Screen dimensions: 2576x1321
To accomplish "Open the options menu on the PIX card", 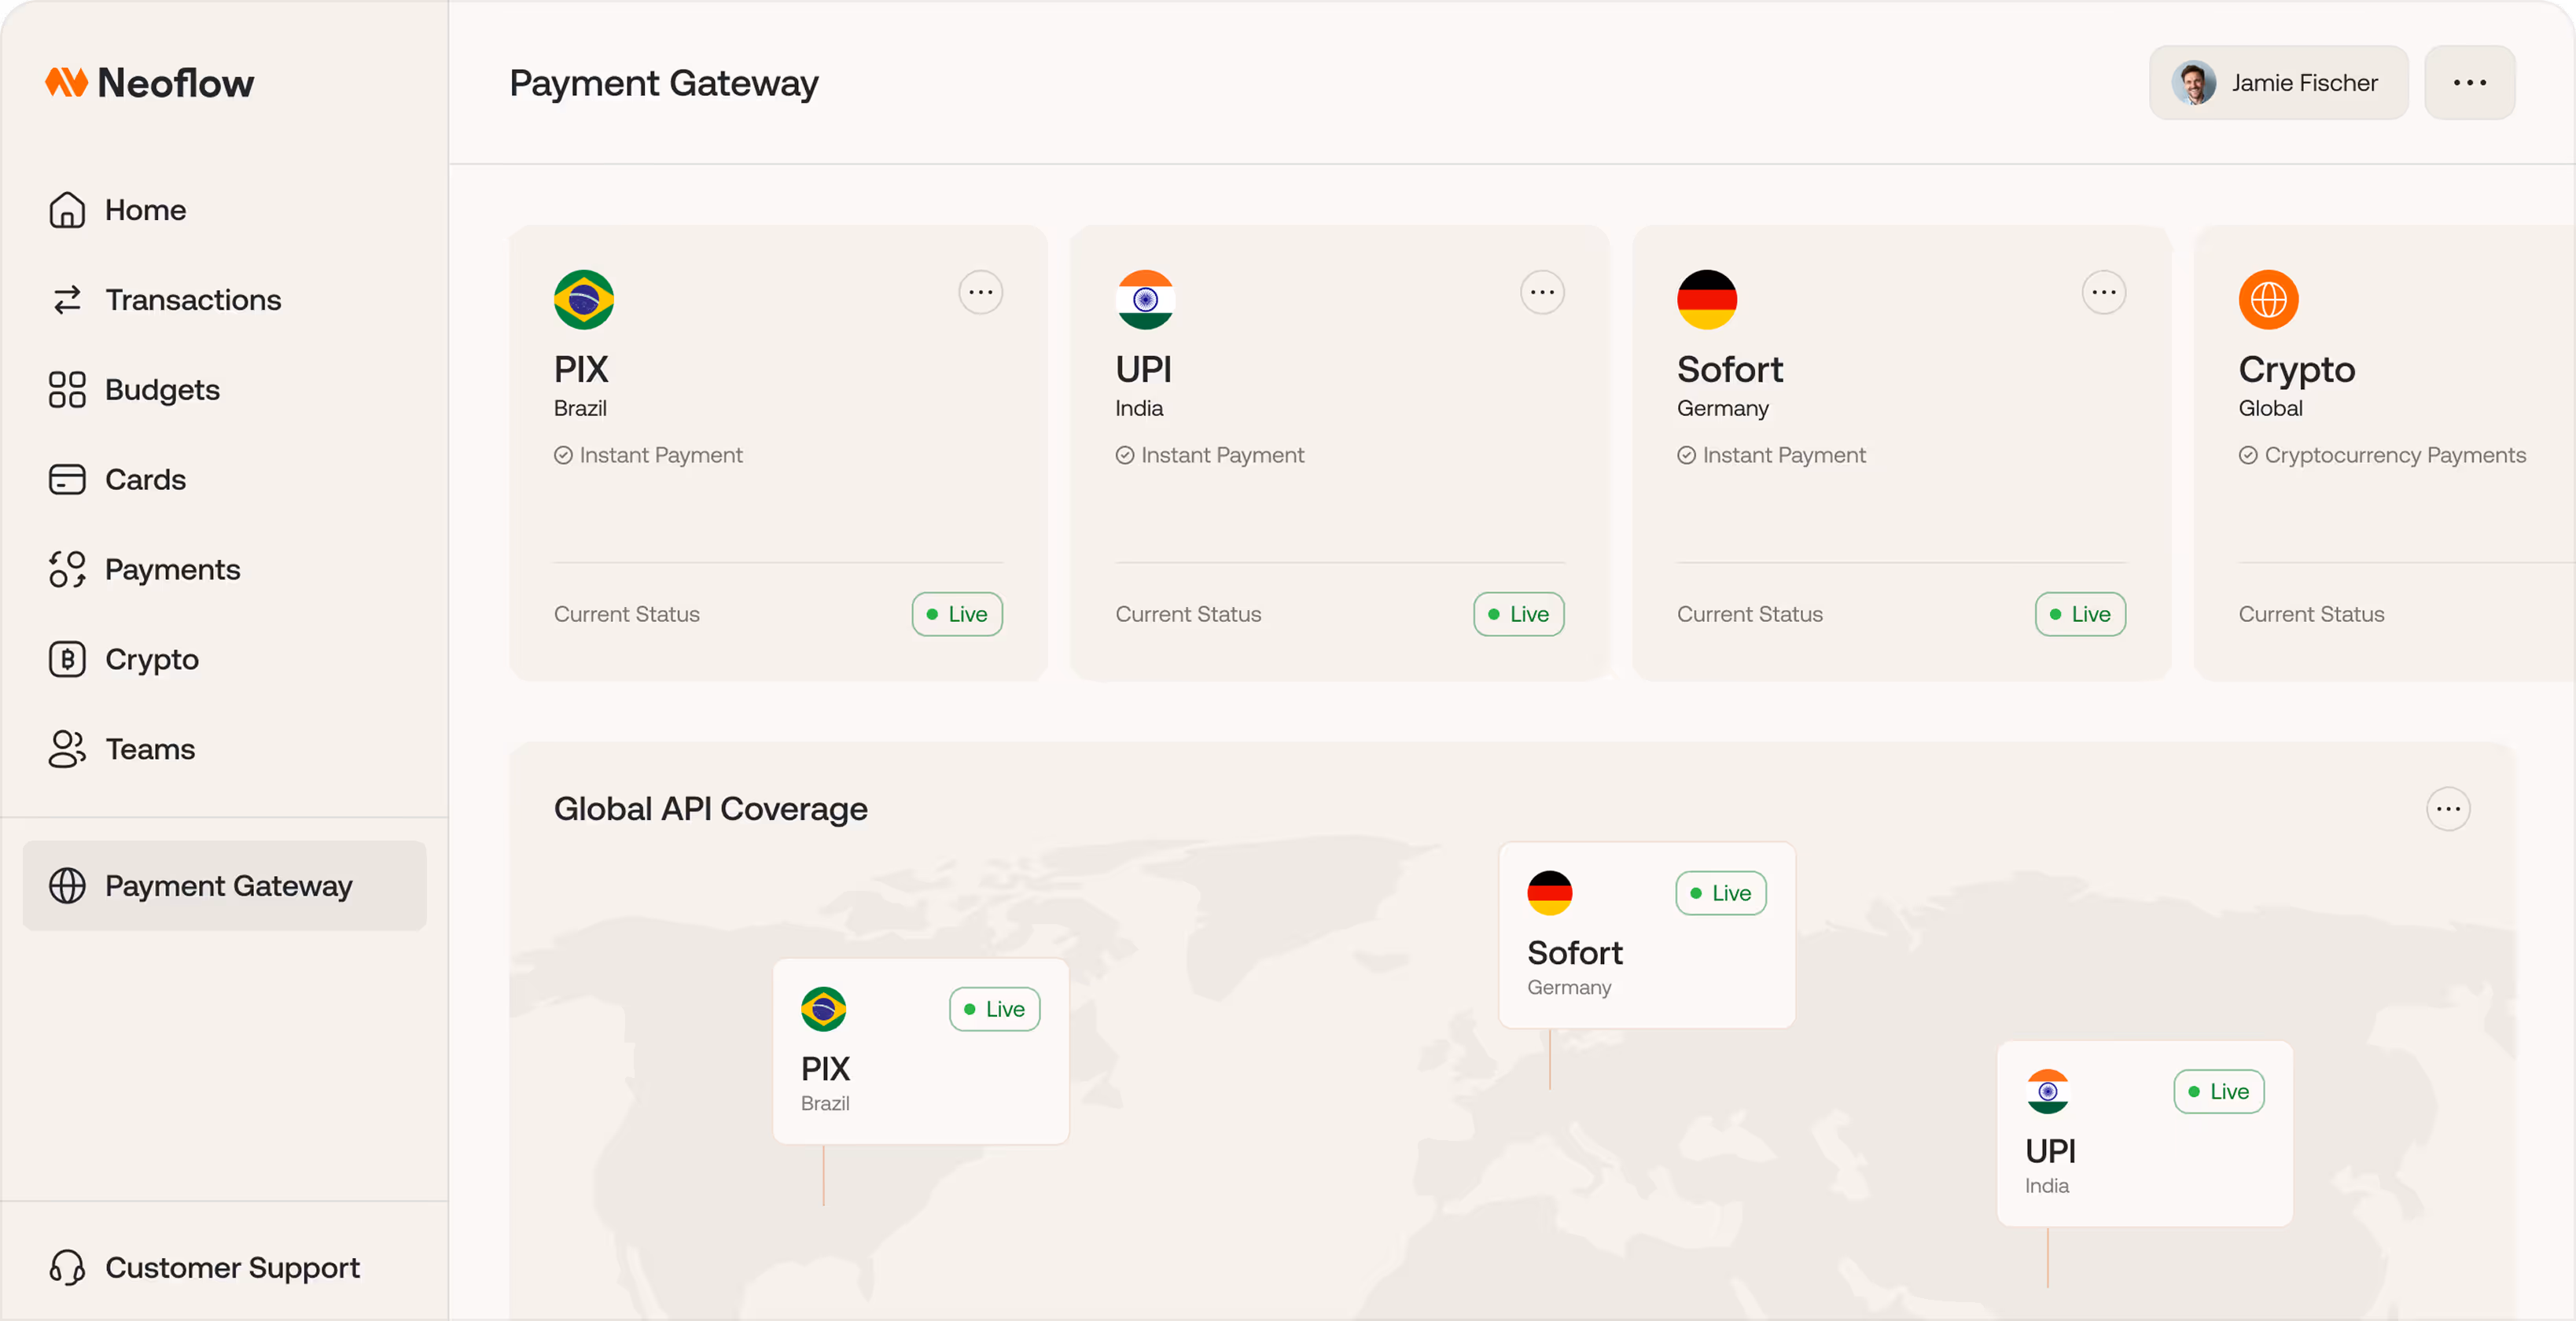I will (x=980, y=291).
